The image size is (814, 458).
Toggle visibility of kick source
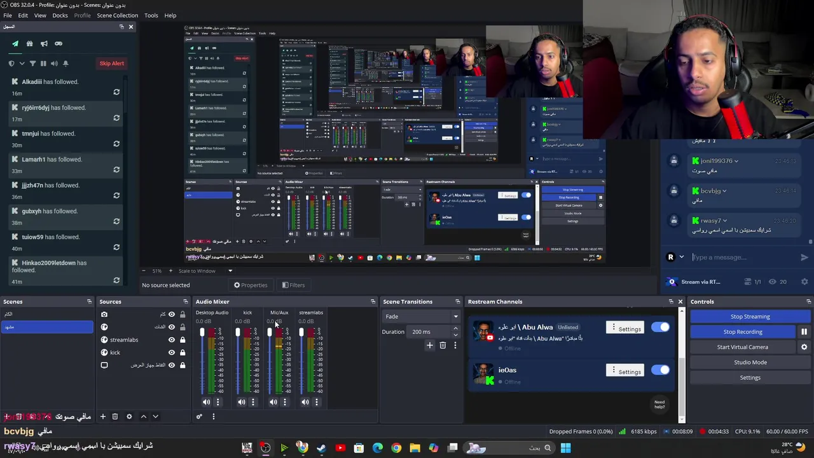point(171,352)
